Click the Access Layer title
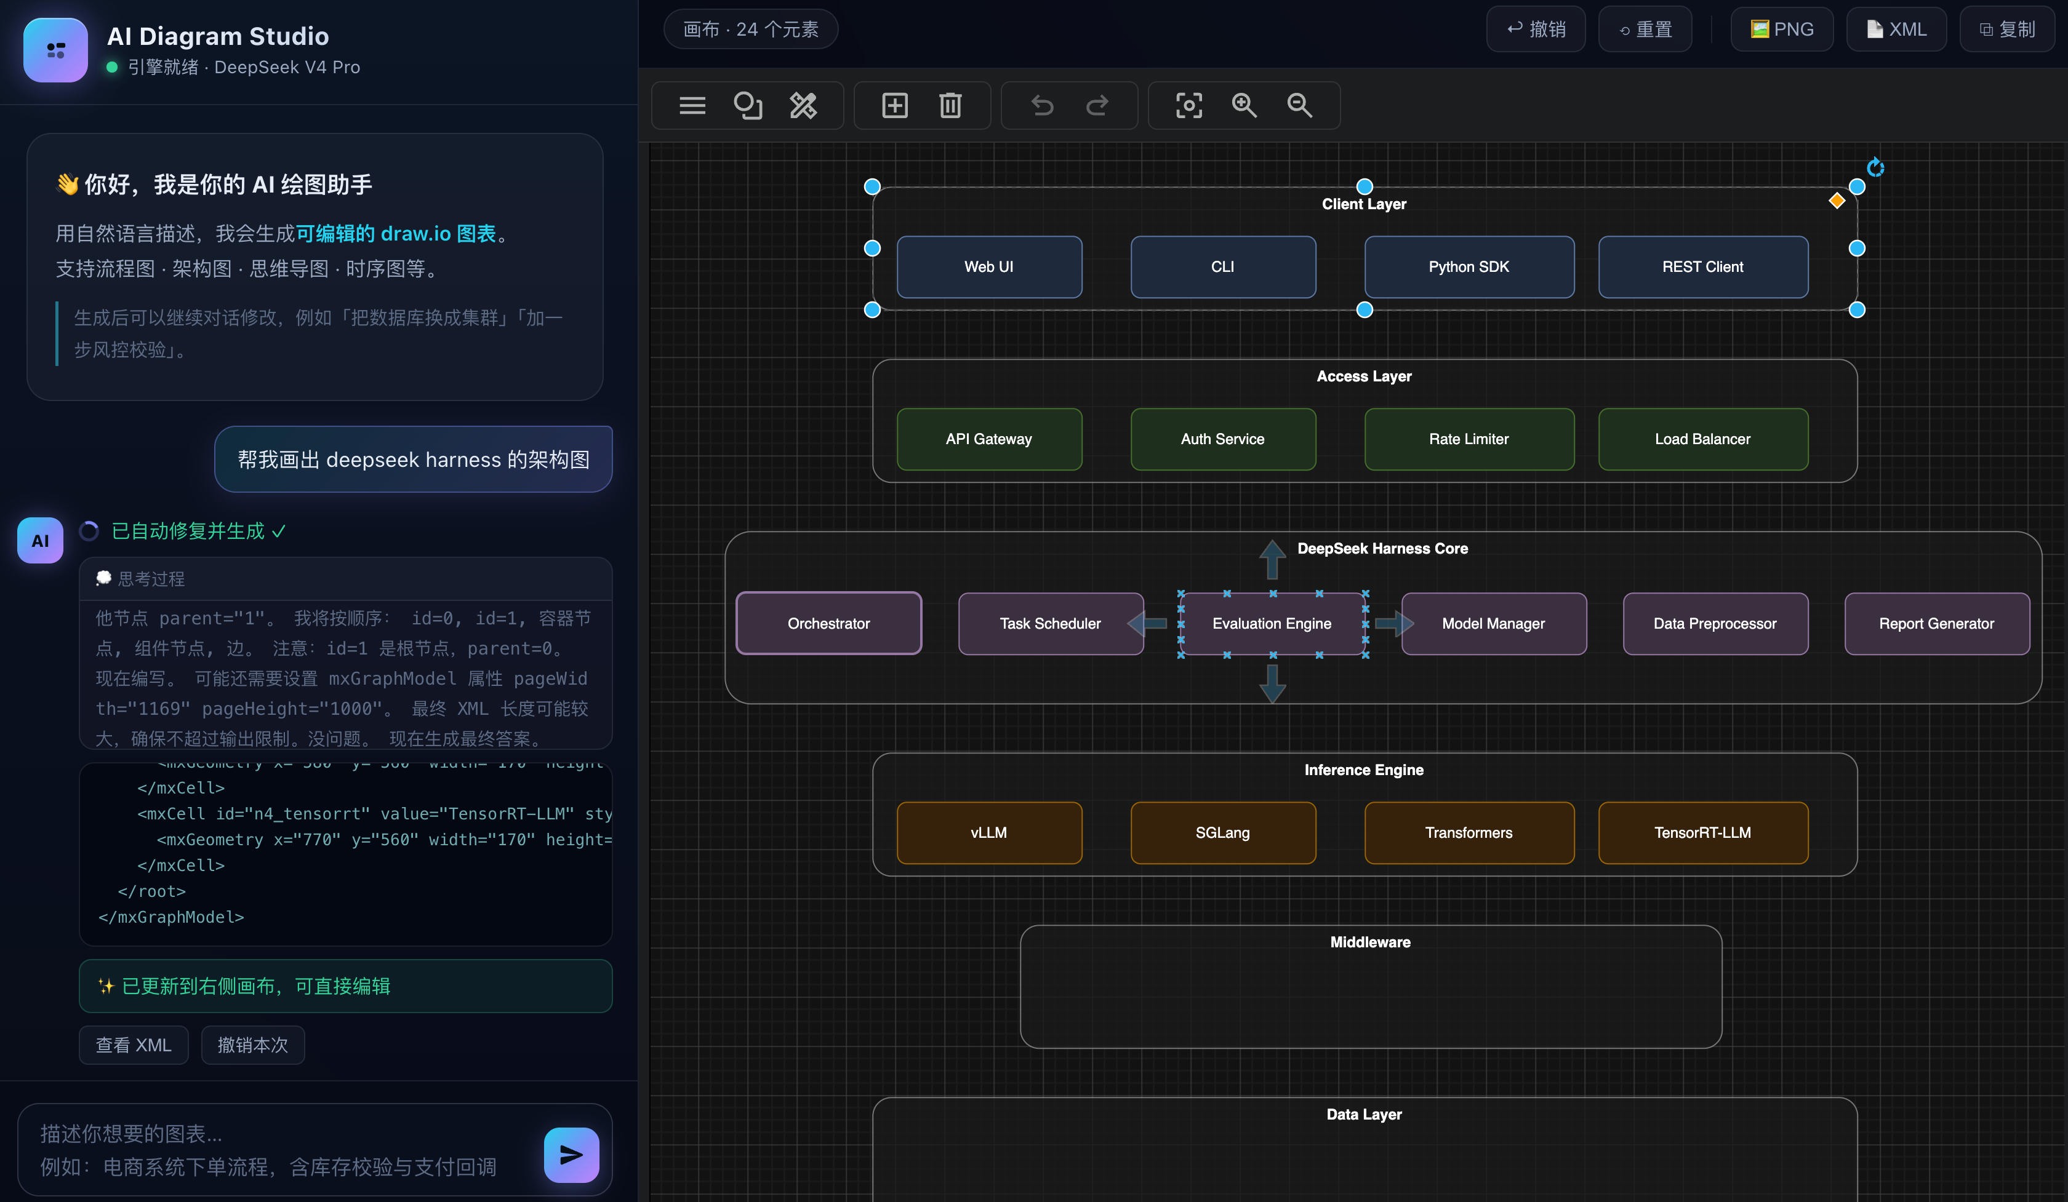 point(1364,376)
